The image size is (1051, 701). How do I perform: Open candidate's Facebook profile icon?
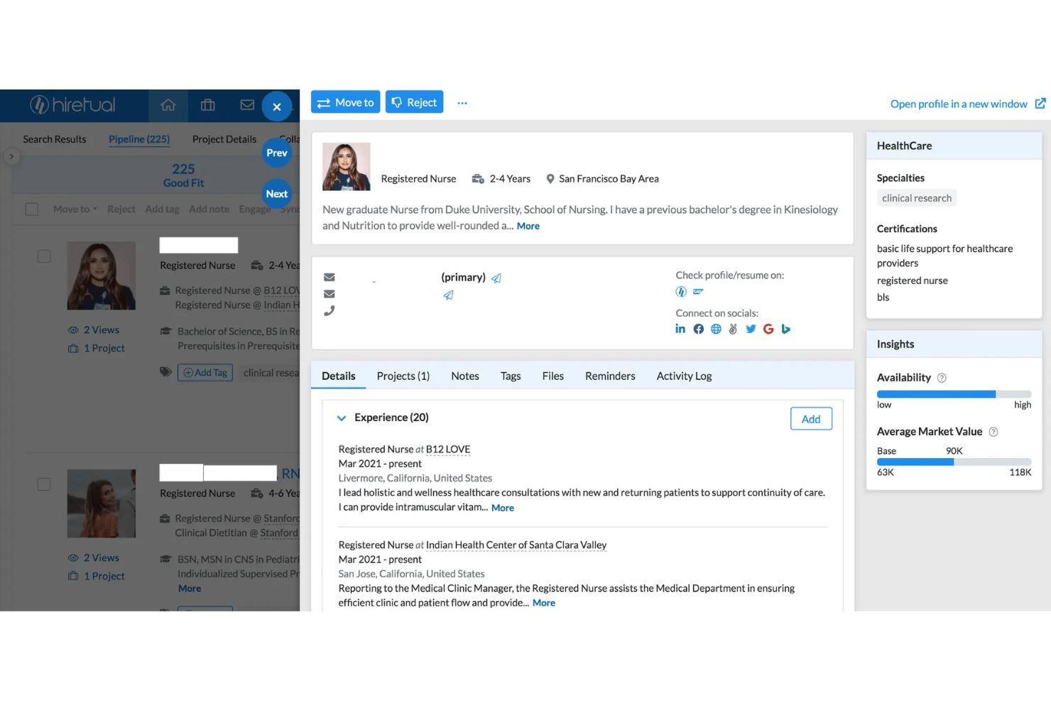tap(699, 329)
